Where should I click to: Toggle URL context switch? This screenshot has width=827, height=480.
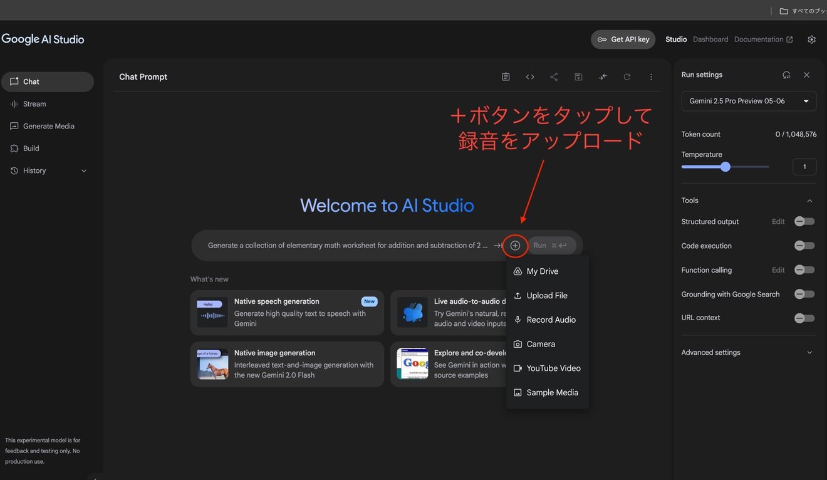coord(804,318)
